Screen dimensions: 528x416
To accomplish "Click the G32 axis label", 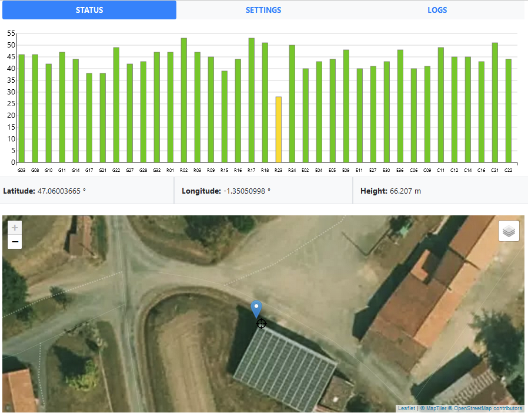I will pyautogui.click(x=156, y=170).
